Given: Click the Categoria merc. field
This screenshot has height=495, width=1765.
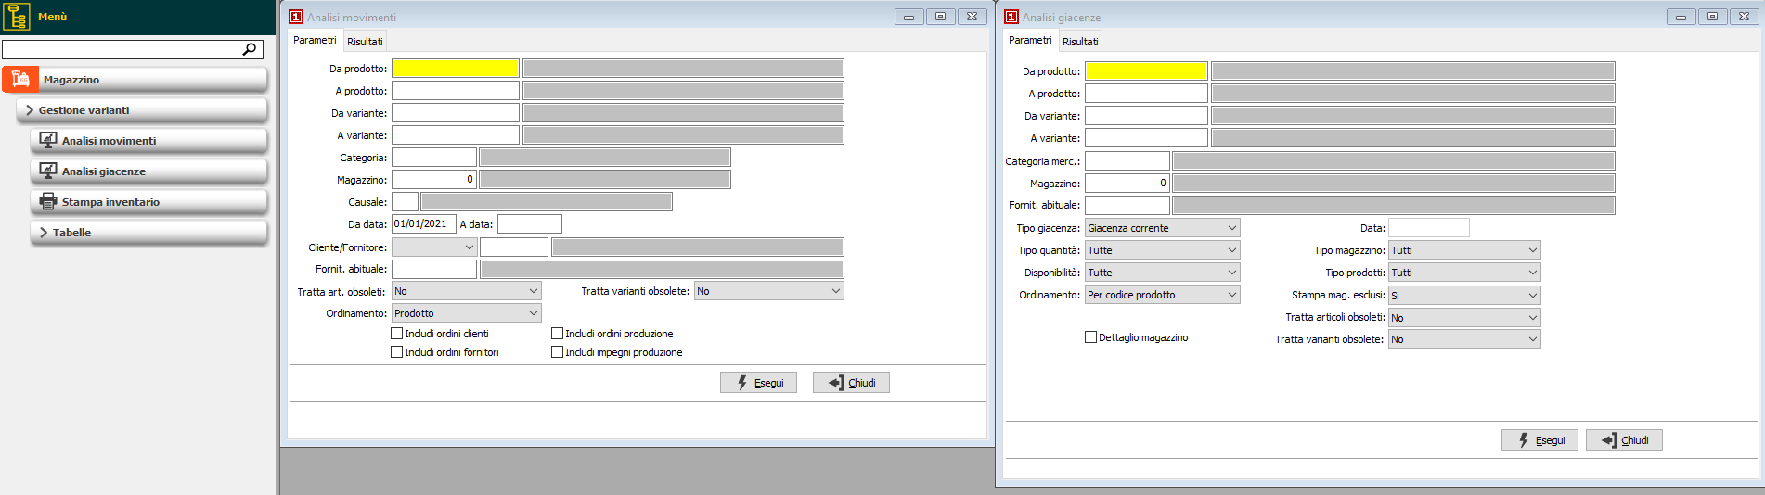Looking at the screenshot, I should [1127, 160].
